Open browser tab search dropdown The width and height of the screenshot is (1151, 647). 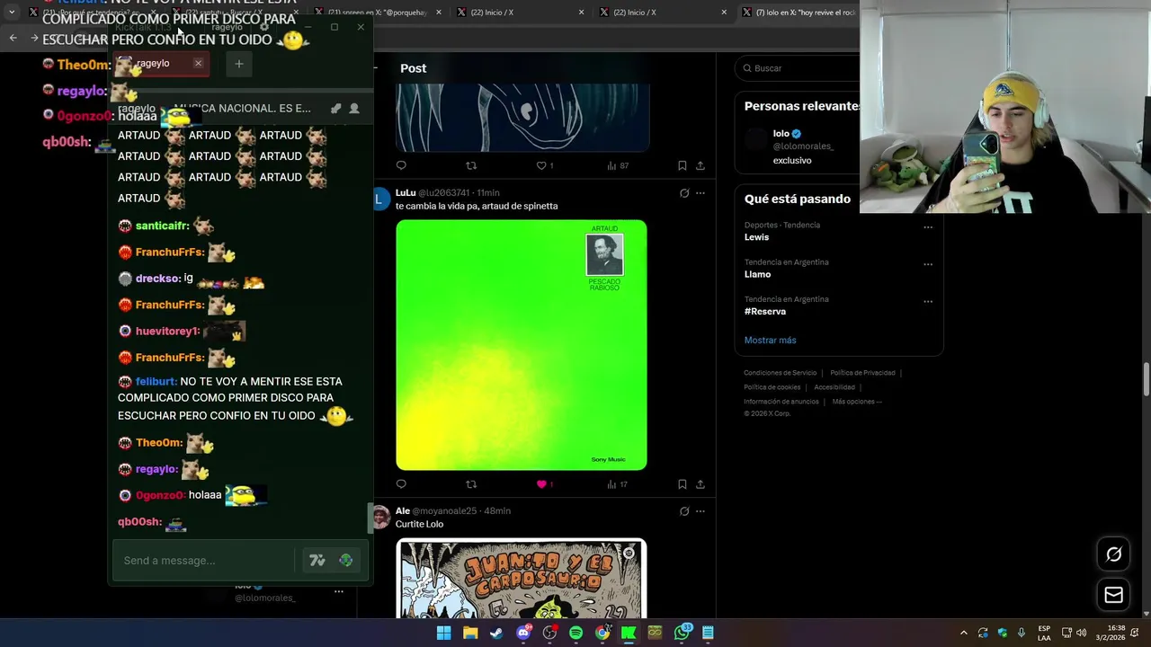11,13
